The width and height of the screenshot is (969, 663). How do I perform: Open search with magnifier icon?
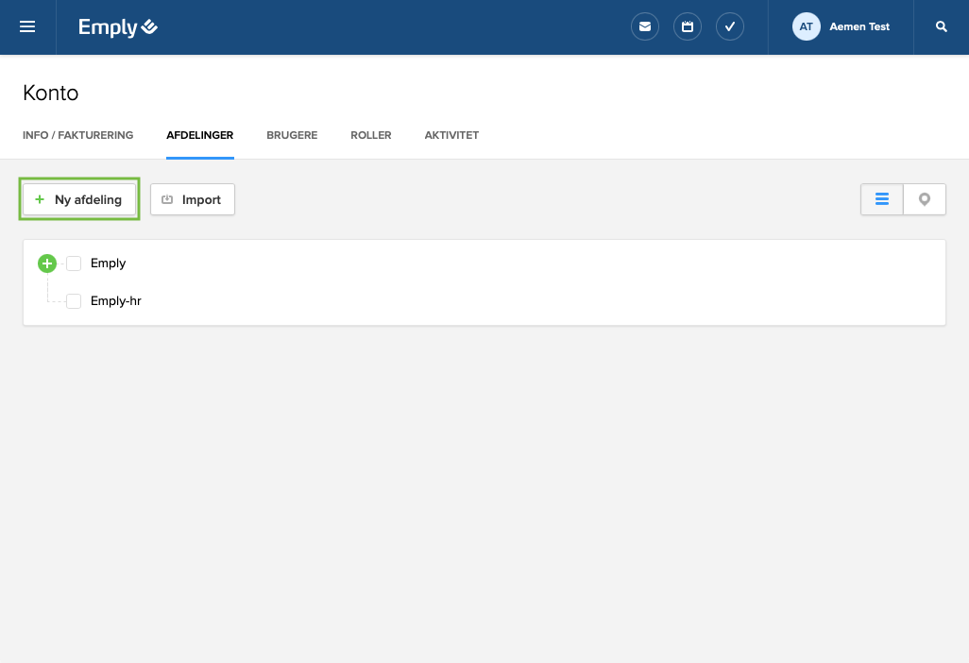coord(942,27)
